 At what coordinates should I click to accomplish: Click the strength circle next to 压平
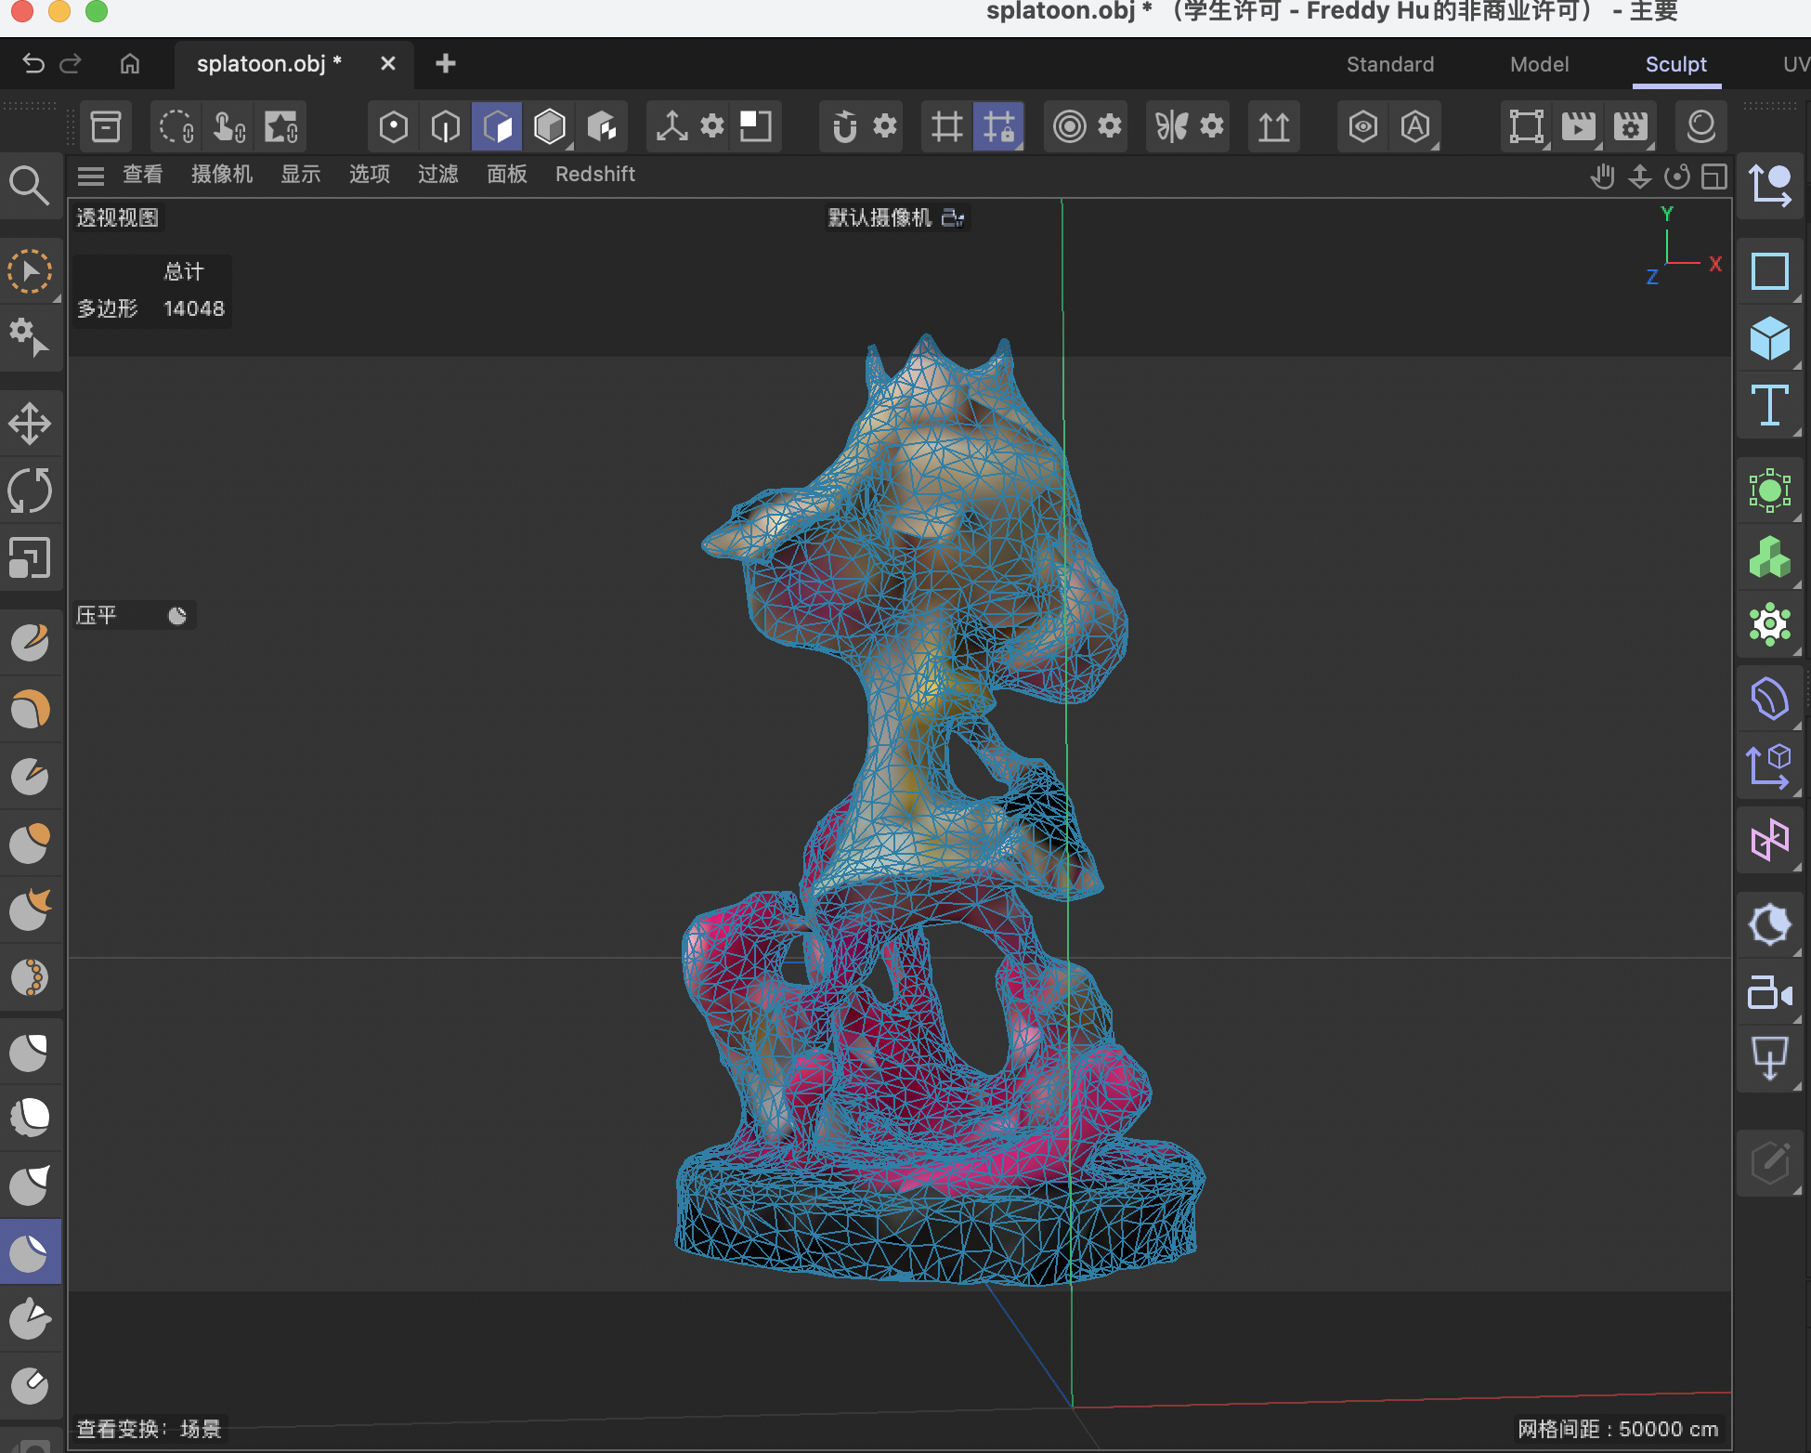point(176,615)
